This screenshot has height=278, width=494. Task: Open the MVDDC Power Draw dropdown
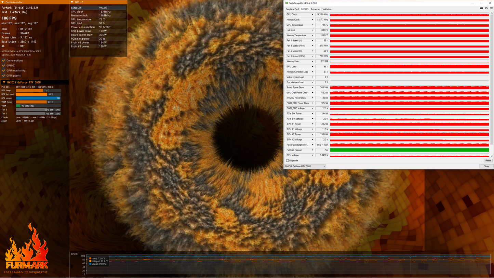(312, 98)
